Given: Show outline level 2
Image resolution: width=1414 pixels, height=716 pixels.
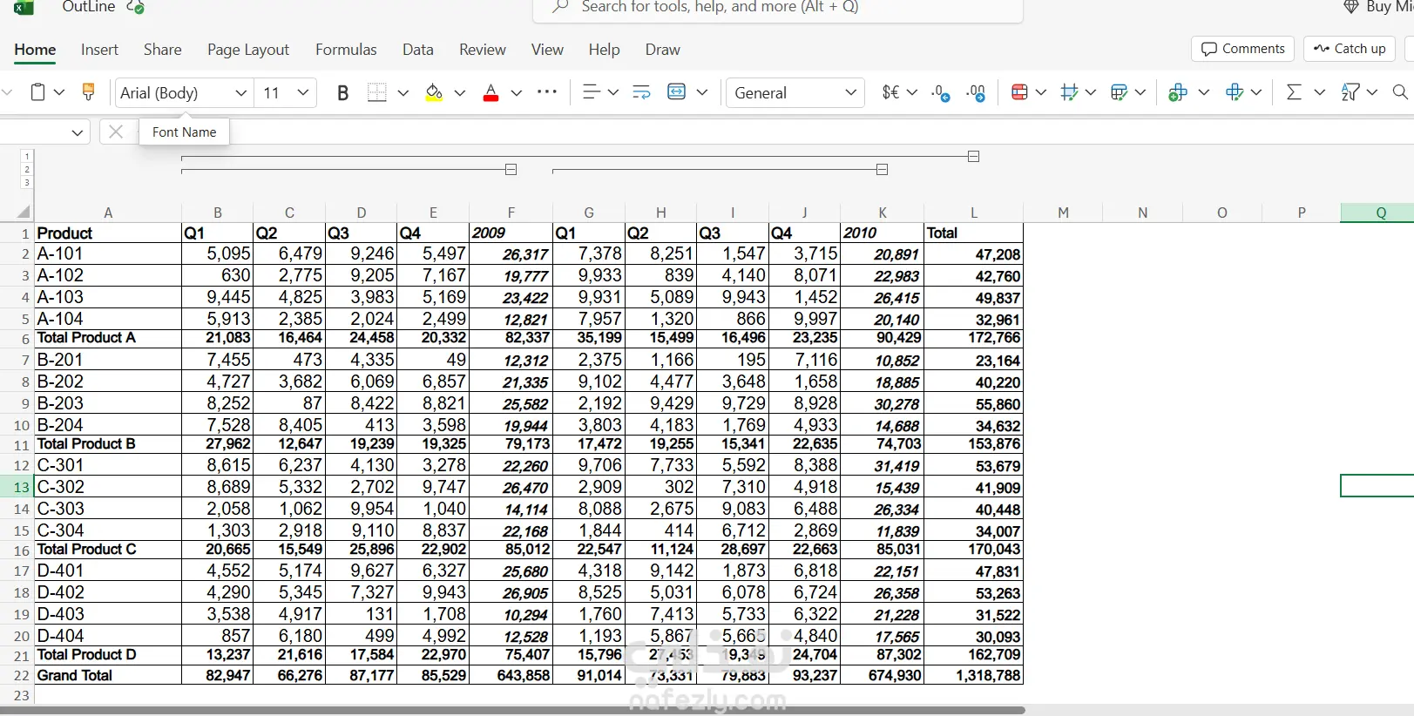Looking at the screenshot, I should (27, 170).
